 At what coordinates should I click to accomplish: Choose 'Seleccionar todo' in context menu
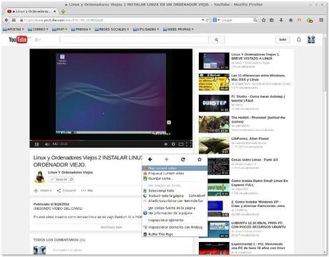point(175,191)
